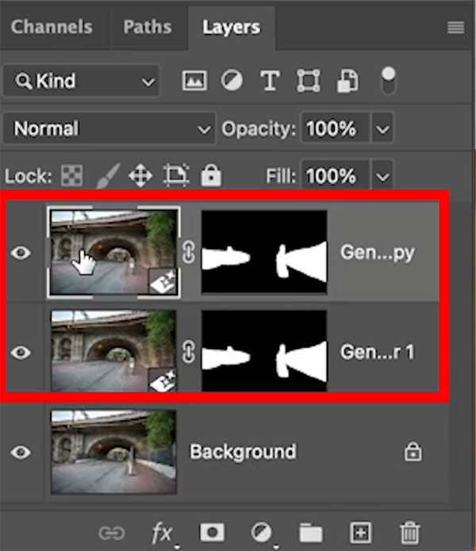The image size is (476, 551).
Task: Click the Background layer name
Action: tap(243, 452)
